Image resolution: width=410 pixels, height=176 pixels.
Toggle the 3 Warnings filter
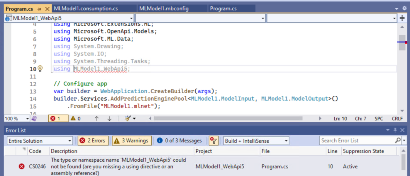click(132, 140)
